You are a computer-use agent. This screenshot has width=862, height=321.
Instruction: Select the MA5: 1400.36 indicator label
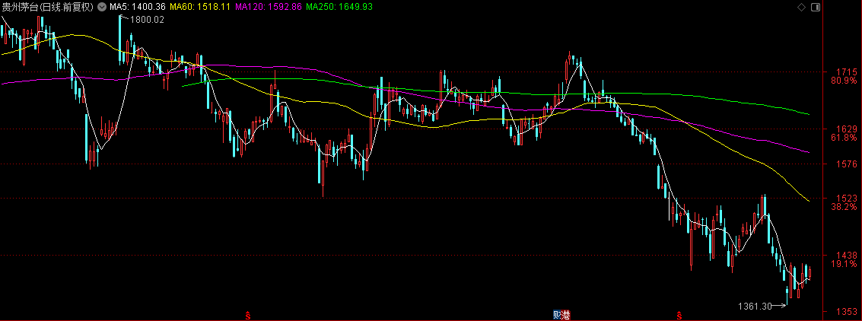[138, 7]
